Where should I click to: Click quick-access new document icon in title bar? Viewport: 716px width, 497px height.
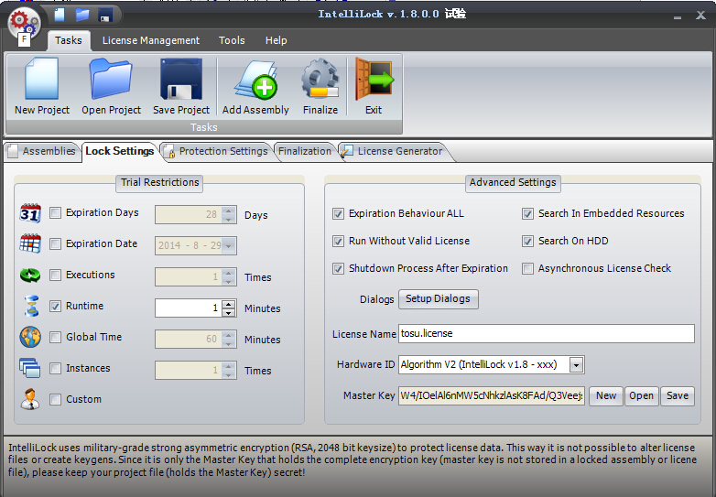[x=60, y=14]
